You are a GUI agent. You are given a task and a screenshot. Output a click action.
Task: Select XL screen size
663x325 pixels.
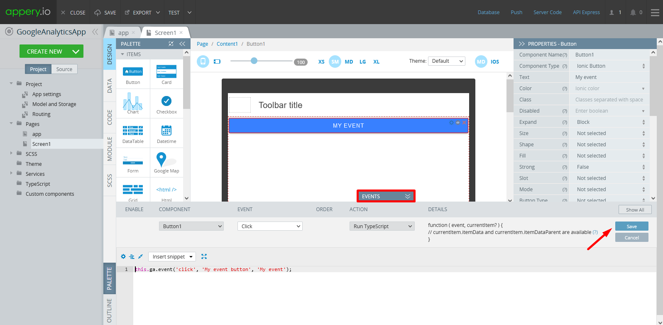click(376, 62)
